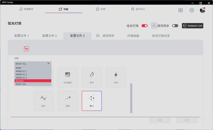Click the game sync controller icon
This screenshot has height=130, width=213.
point(154,25)
